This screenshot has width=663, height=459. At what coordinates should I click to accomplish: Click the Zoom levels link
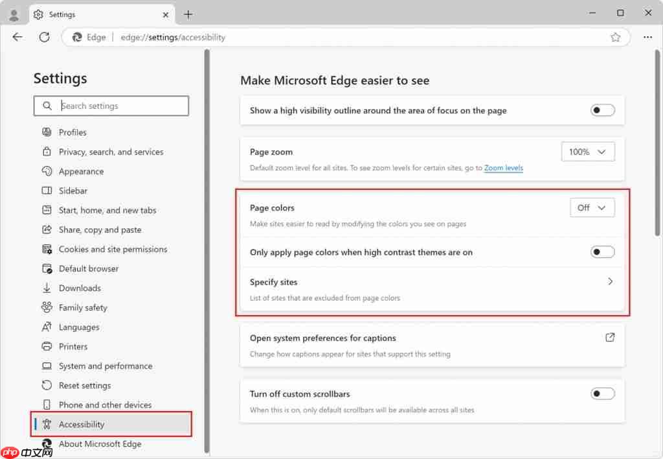[503, 167]
